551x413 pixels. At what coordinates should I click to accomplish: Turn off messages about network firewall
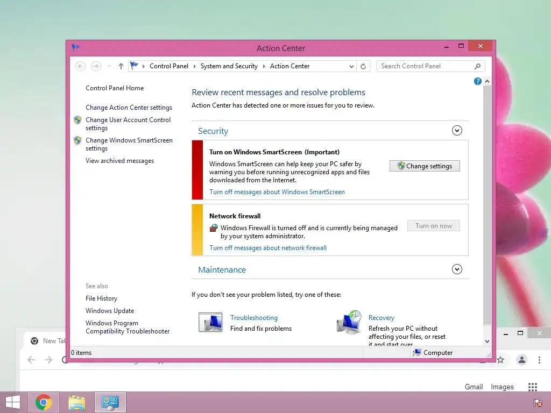point(268,248)
